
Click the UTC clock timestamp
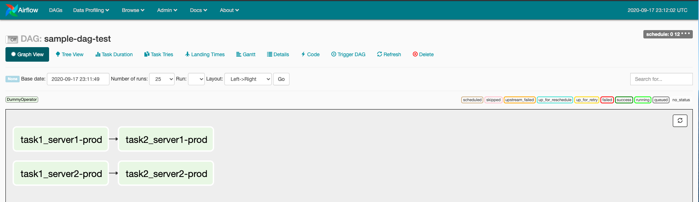[x=657, y=10]
